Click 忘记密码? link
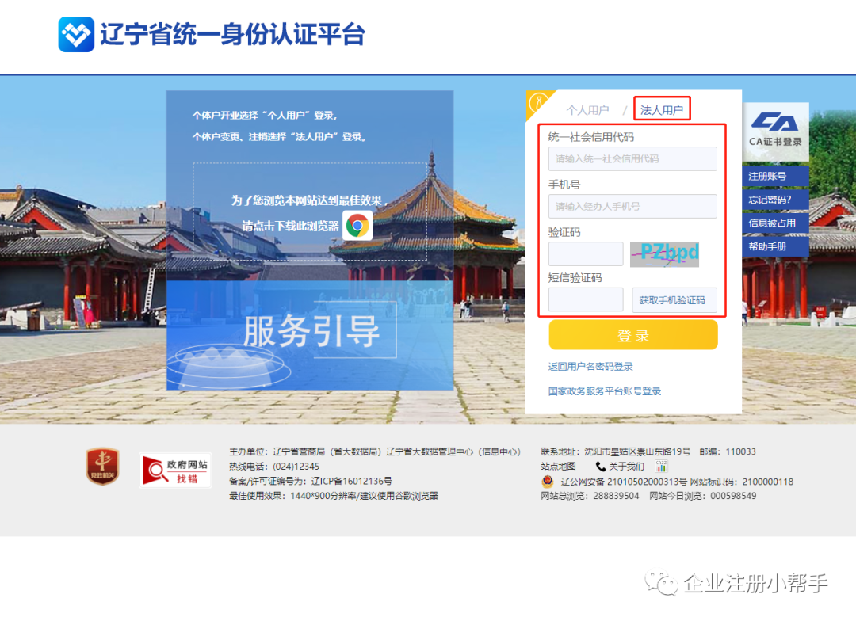 [x=769, y=200]
